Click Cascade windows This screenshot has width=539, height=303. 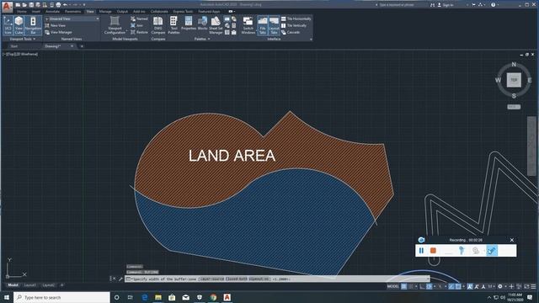pos(291,32)
